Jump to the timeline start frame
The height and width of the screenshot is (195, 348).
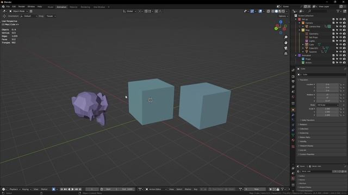click(x=61, y=189)
